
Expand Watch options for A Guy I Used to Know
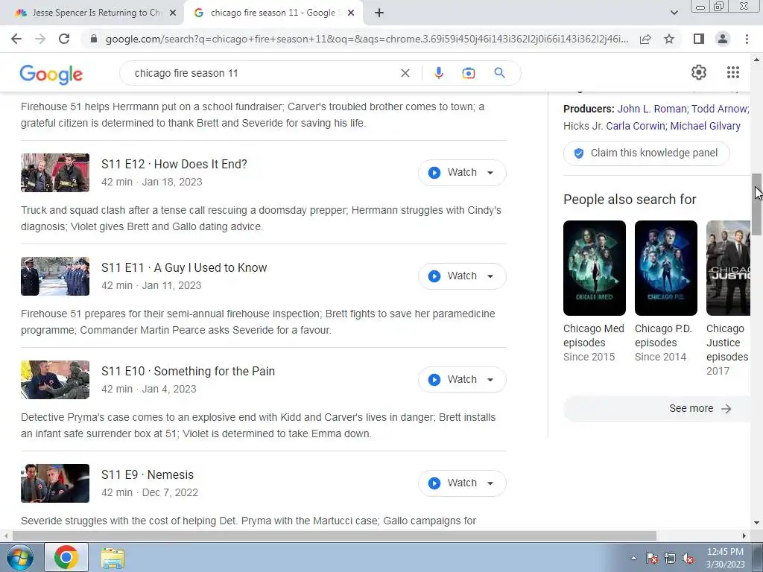tap(490, 276)
